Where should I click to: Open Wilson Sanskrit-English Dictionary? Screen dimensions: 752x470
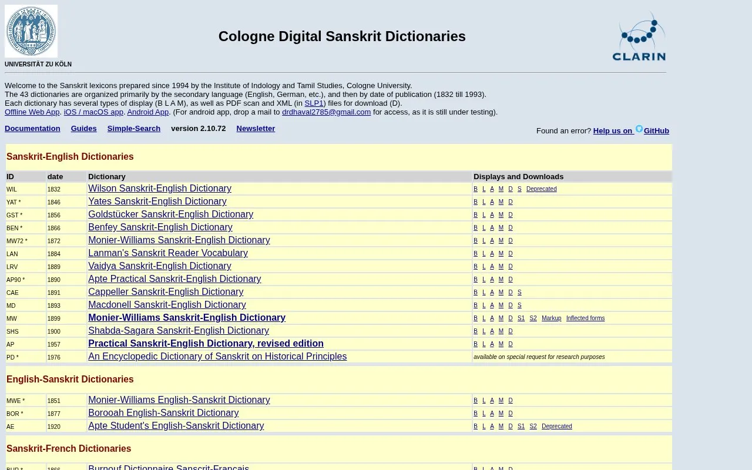[x=160, y=189]
